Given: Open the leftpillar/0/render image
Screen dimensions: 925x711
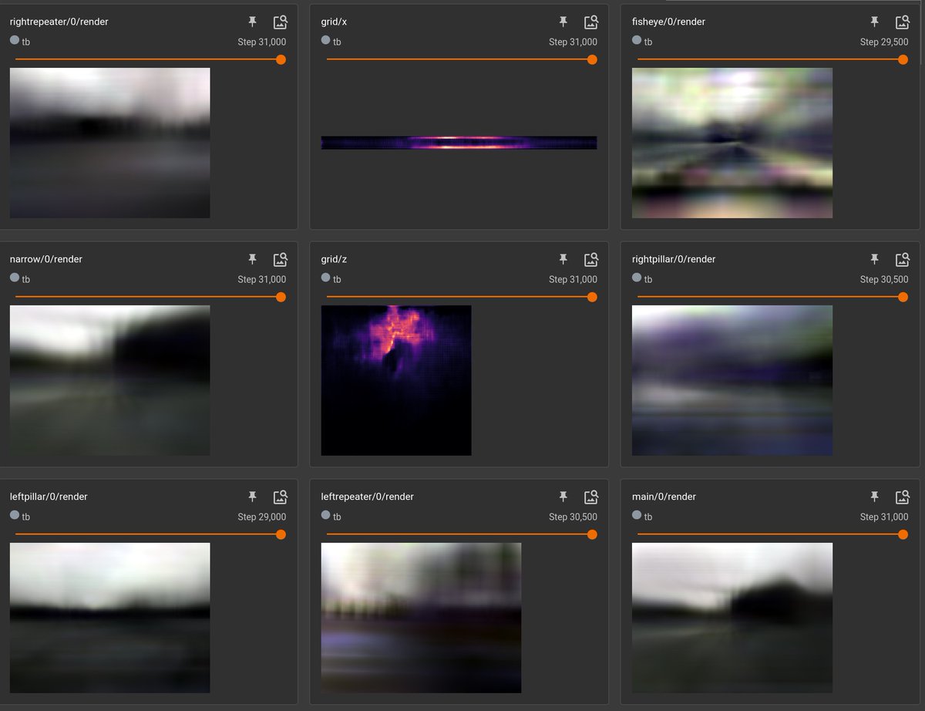Looking at the screenshot, I should [x=109, y=618].
